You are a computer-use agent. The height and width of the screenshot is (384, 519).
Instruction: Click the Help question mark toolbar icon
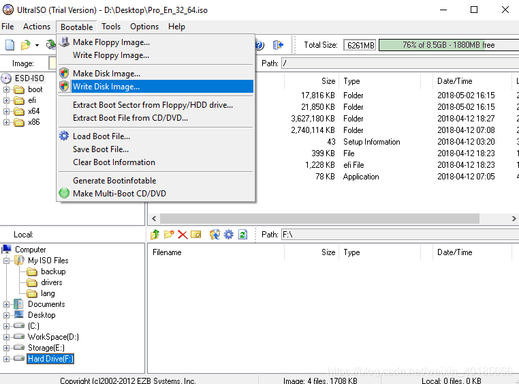tap(259, 45)
